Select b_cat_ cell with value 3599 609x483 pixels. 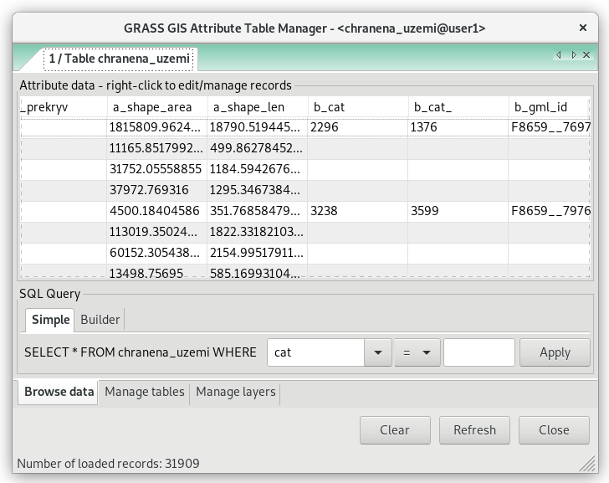(x=458, y=212)
